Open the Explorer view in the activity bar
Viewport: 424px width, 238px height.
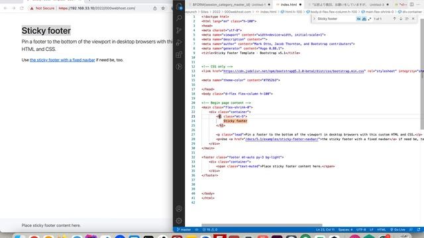click(179, 7)
